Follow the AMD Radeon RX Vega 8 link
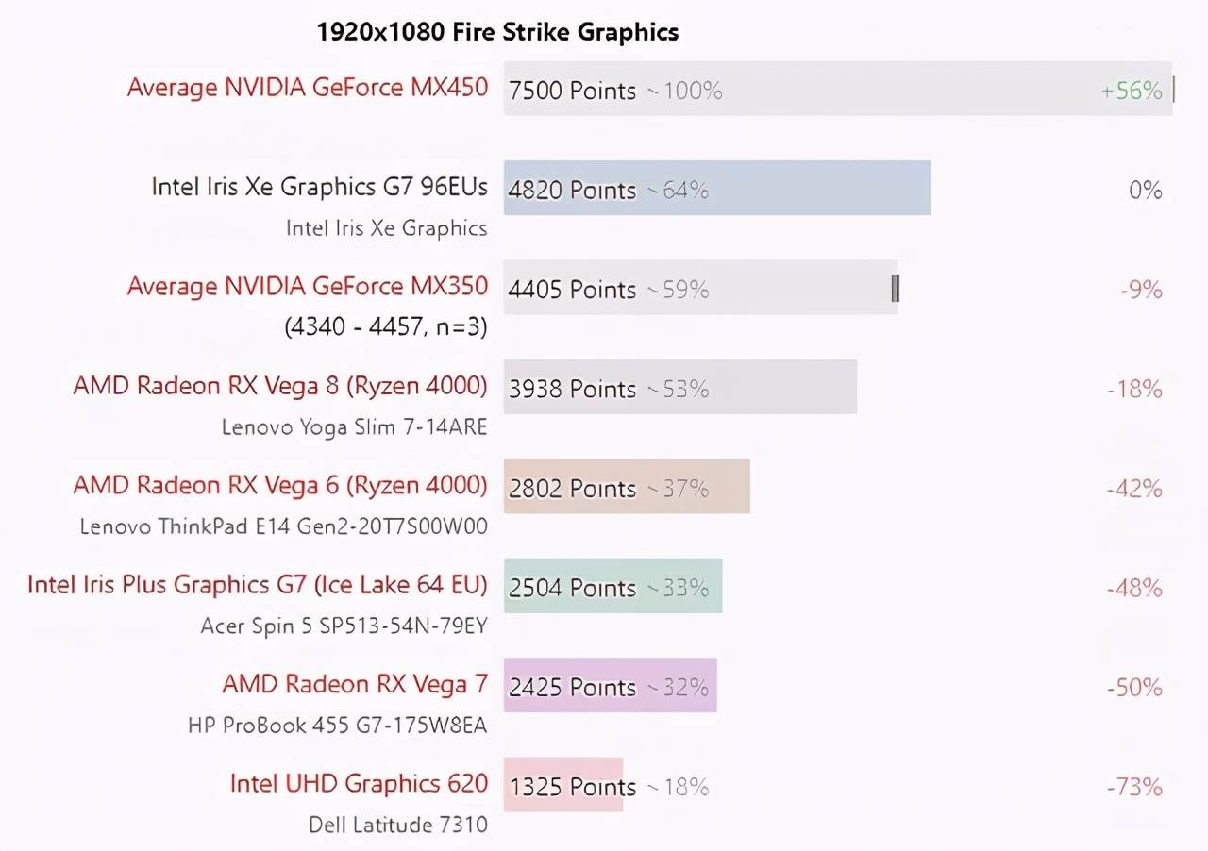 (280, 386)
